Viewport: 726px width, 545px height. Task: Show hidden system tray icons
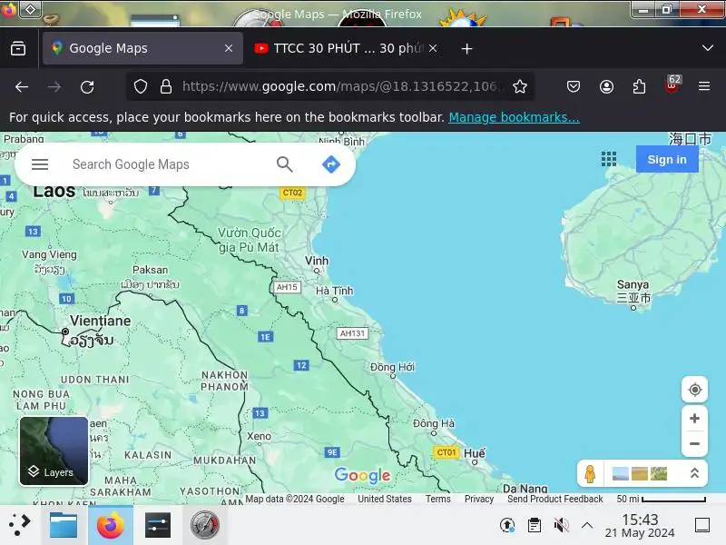tap(587, 525)
